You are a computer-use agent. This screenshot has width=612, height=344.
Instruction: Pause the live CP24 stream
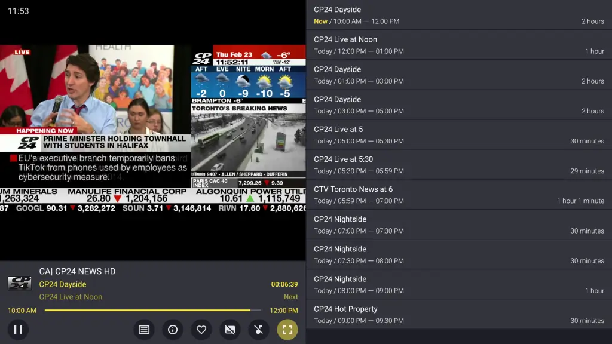[x=18, y=330]
